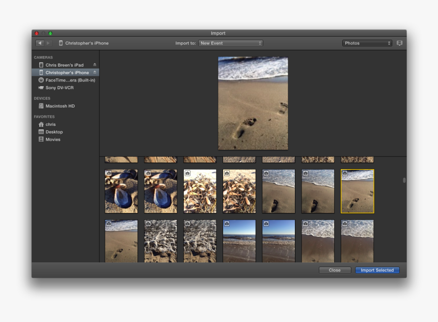Image resolution: width=438 pixels, height=322 pixels.
Task: Toggle the filmstrip view icon at top right
Action: 399,43
